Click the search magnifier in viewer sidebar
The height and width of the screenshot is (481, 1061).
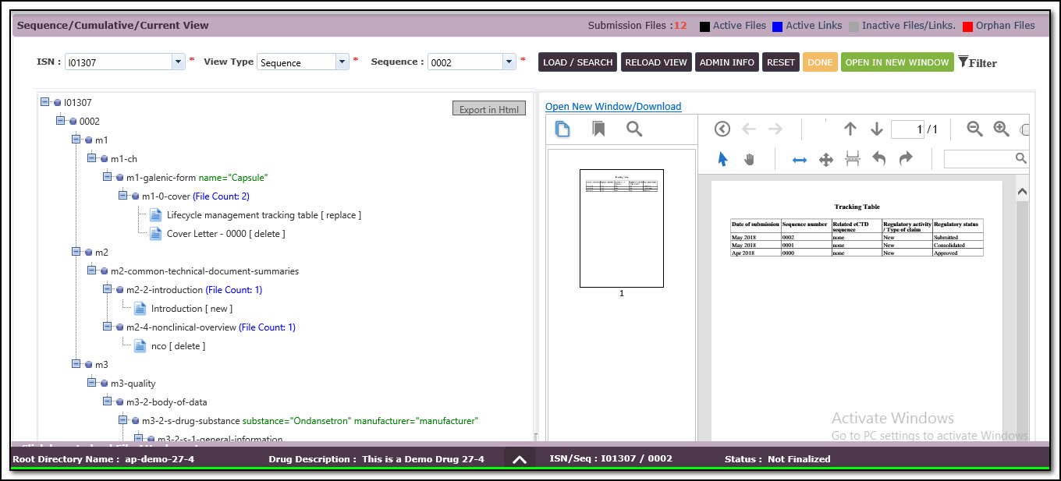pyautogui.click(x=634, y=129)
